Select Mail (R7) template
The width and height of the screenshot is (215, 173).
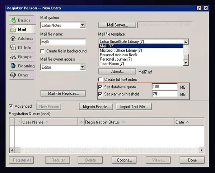pos(141,46)
